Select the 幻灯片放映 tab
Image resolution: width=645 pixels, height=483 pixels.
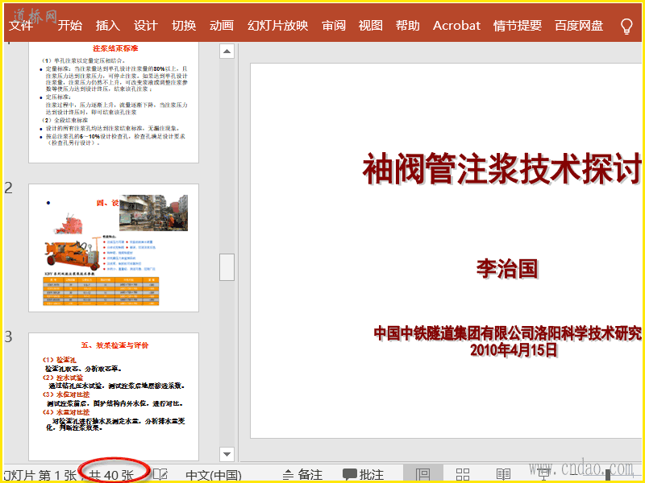pyautogui.click(x=277, y=26)
